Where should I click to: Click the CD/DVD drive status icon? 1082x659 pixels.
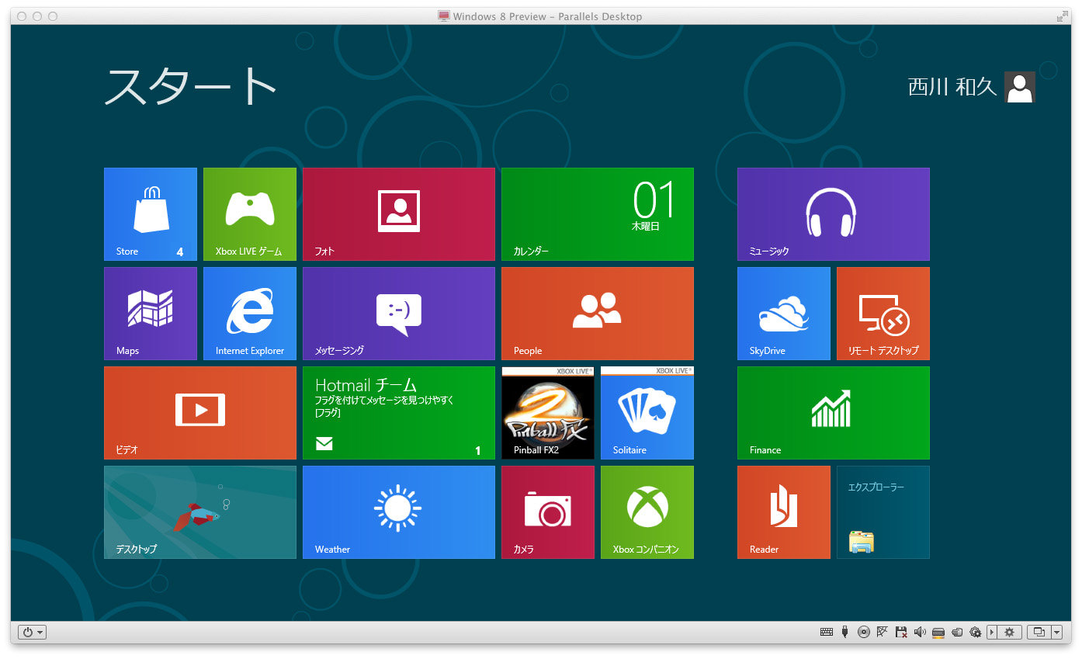[x=864, y=633]
